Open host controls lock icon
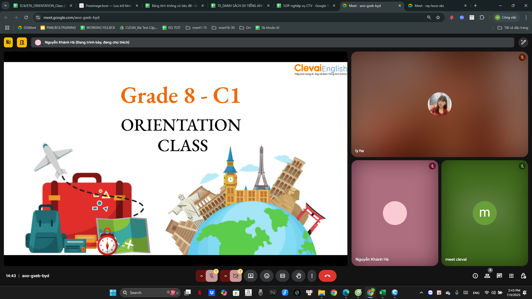 point(523,276)
